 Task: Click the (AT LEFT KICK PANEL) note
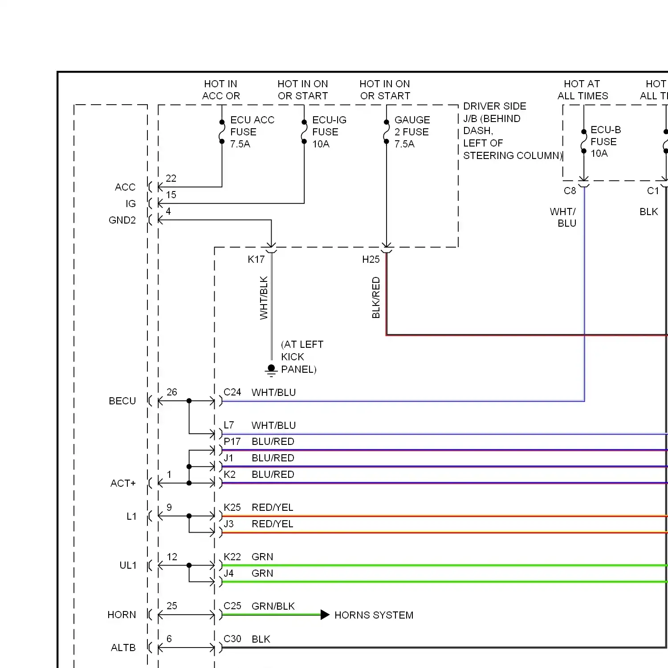point(302,357)
